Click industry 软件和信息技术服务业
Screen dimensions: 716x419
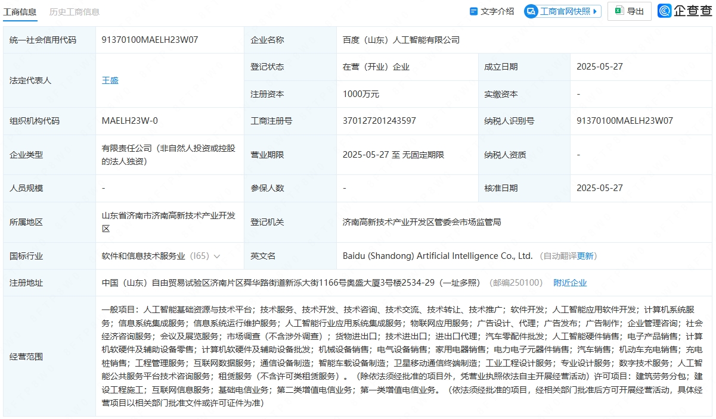144,256
